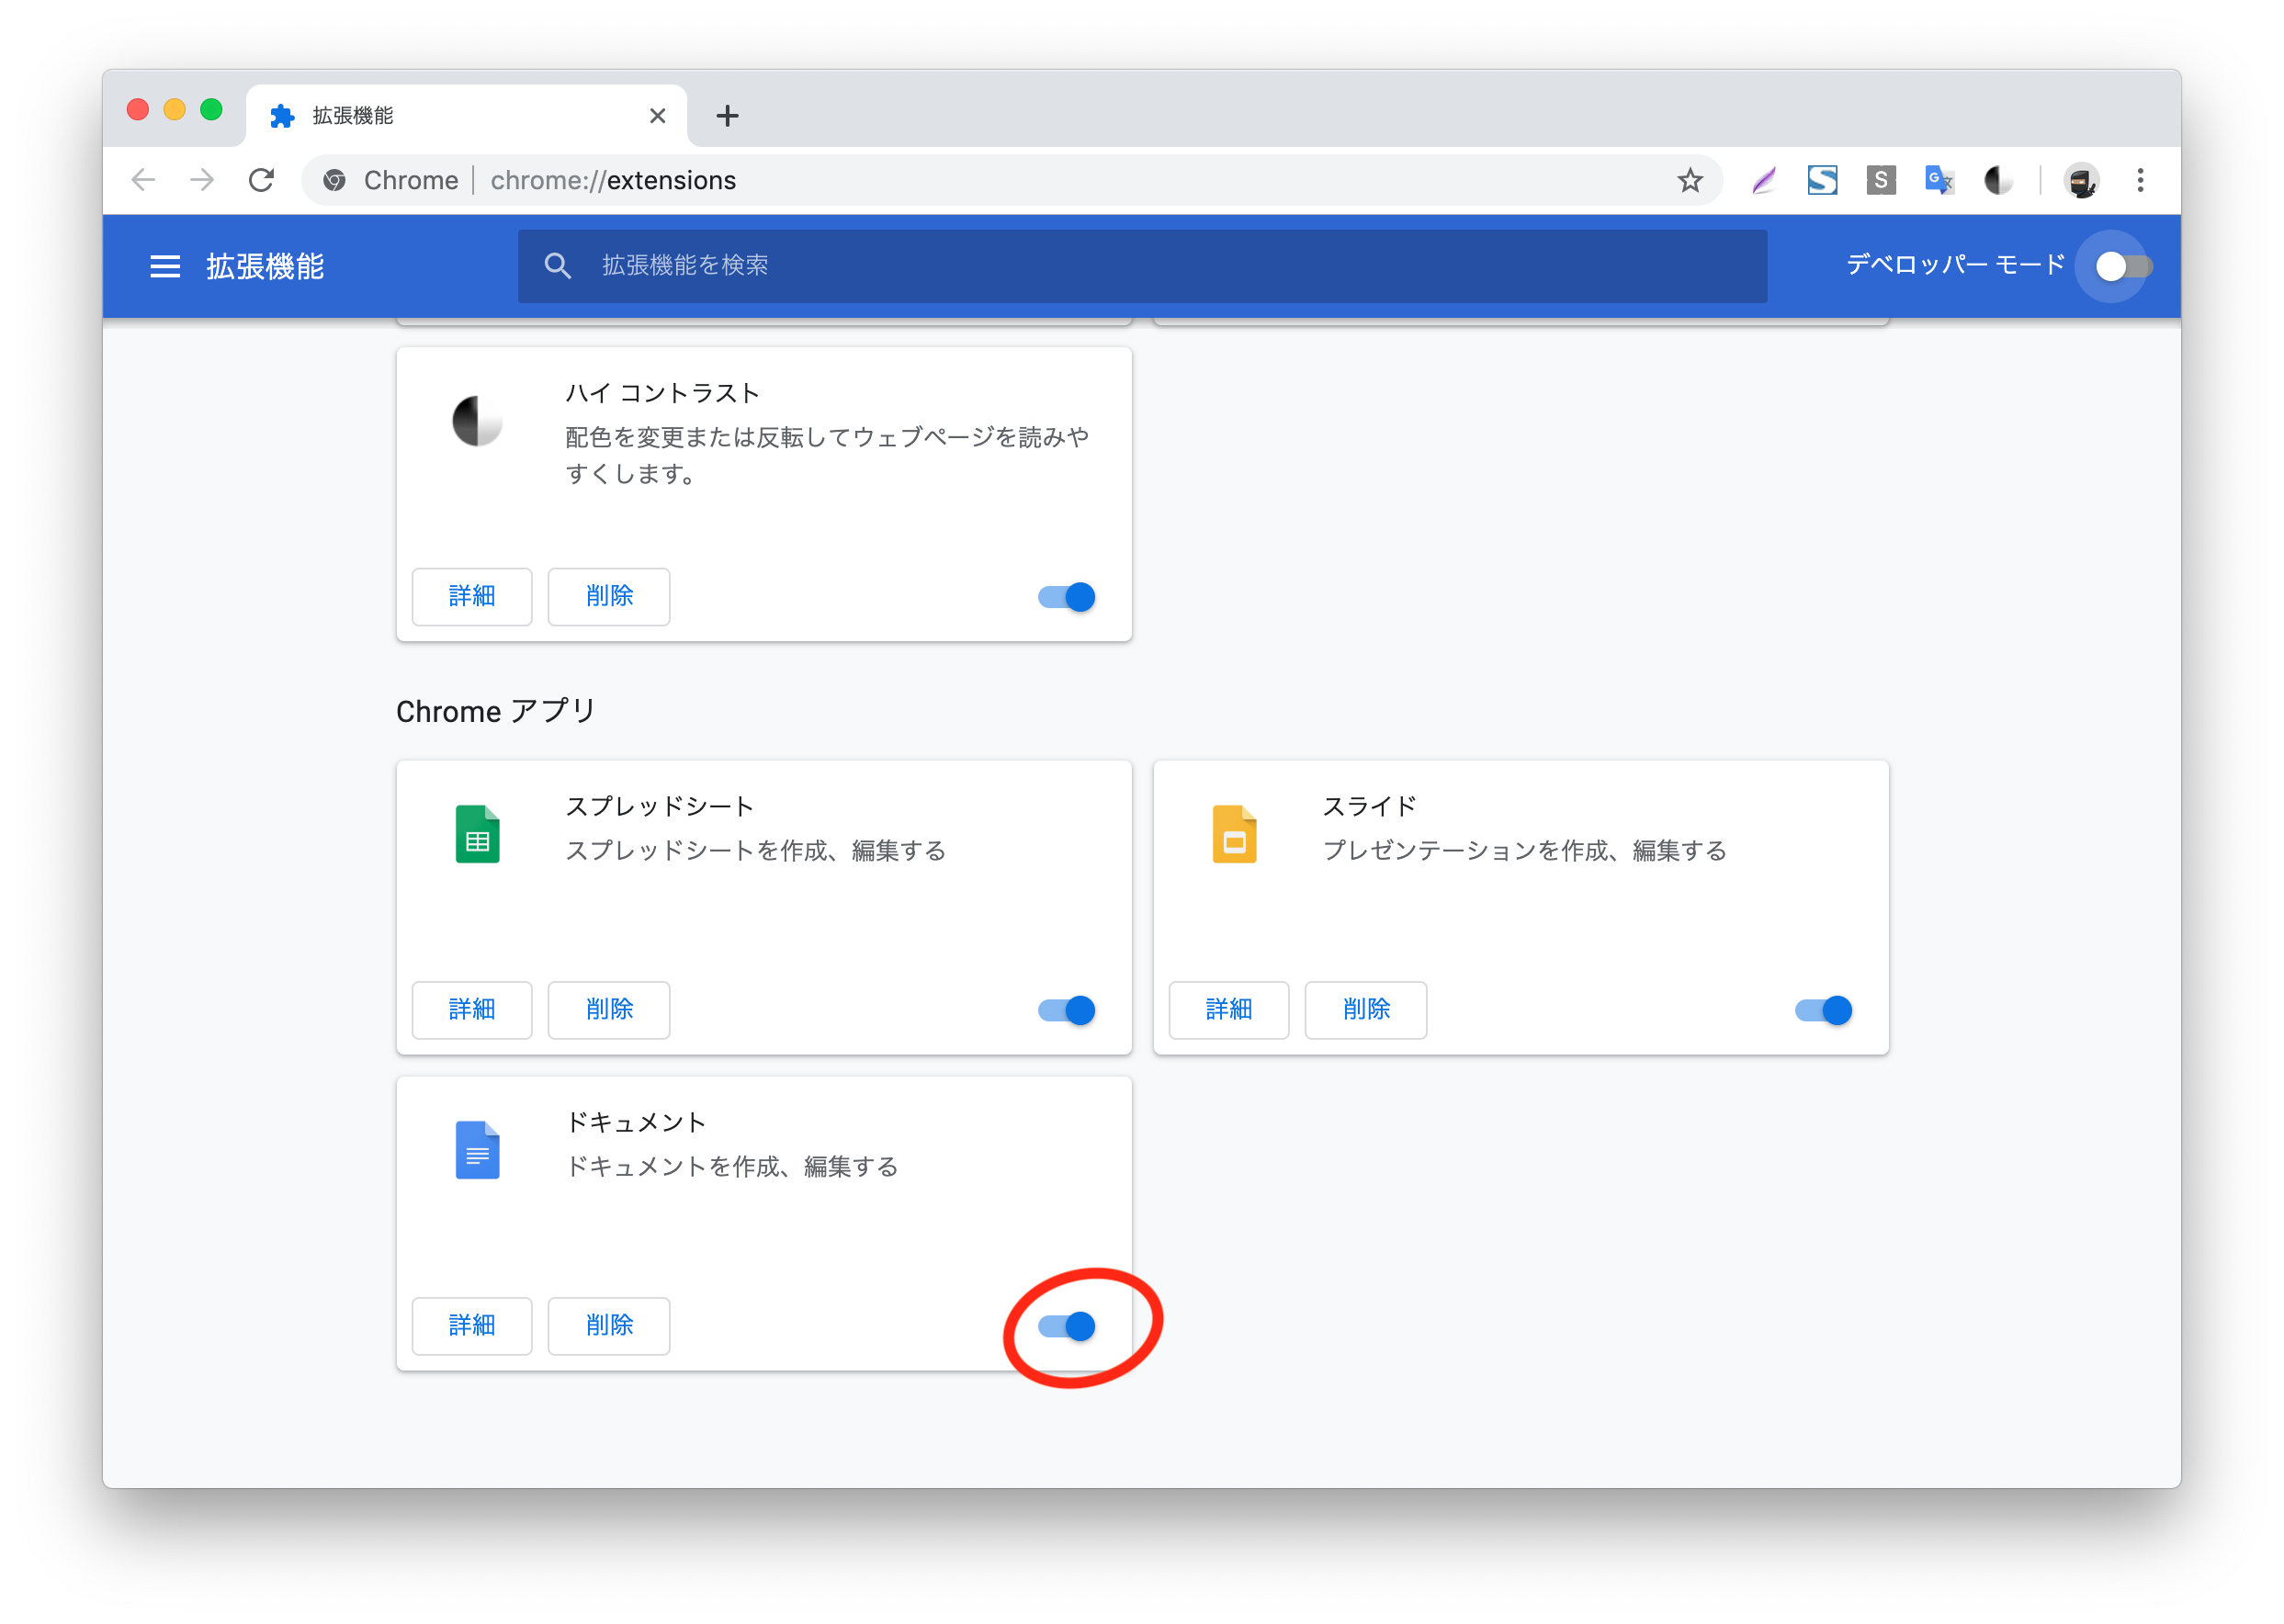This screenshot has height=1624, width=2284.
Task: Click the ドキュメント title text
Action: [636, 1122]
